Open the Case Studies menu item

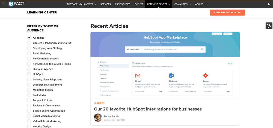(123, 4)
